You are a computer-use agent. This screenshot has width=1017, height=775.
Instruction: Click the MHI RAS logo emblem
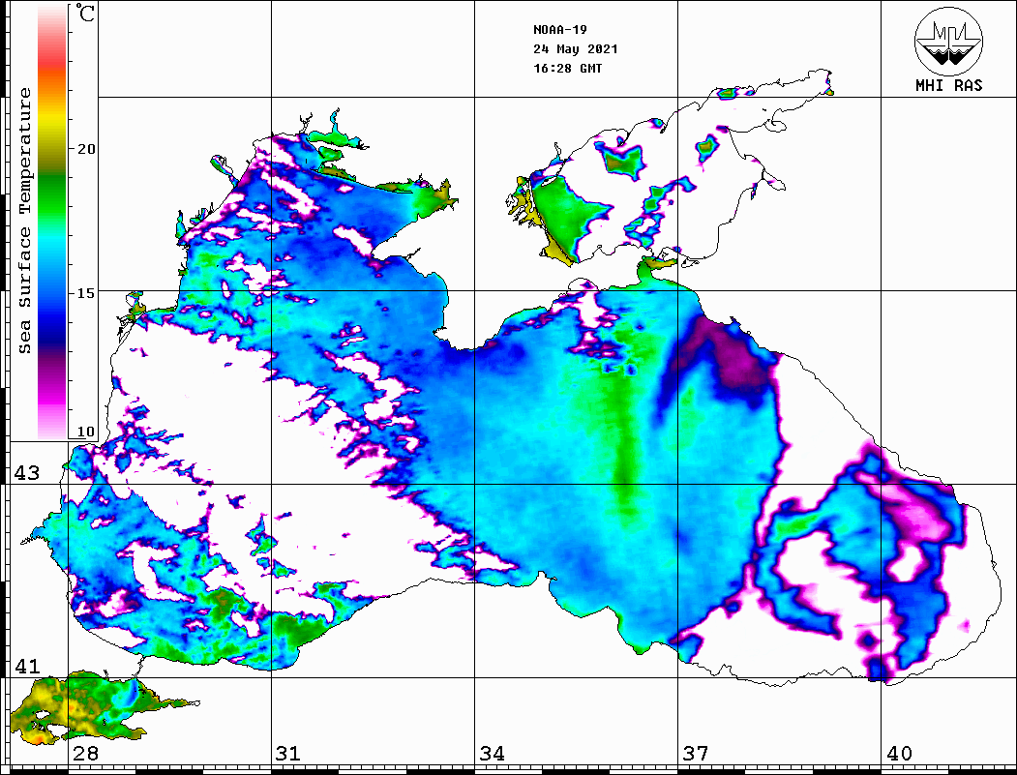(948, 41)
